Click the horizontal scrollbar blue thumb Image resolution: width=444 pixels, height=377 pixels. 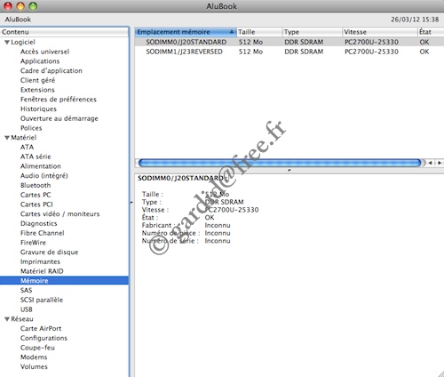(x=280, y=163)
